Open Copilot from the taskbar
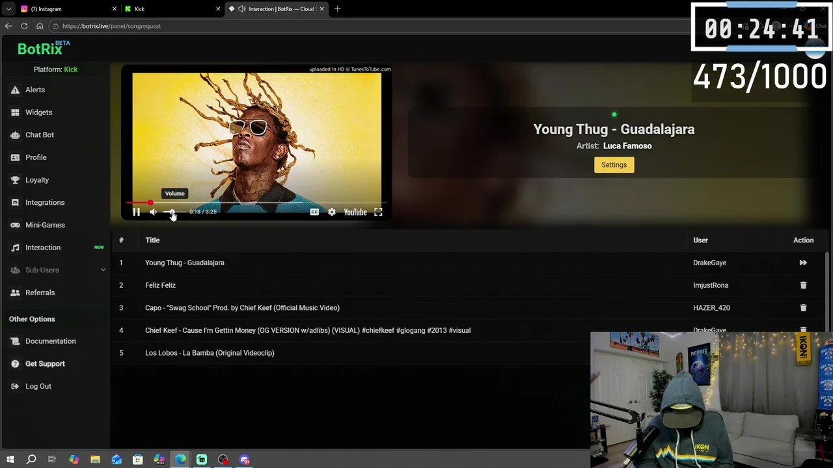The height and width of the screenshot is (468, 833). (x=74, y=460)
